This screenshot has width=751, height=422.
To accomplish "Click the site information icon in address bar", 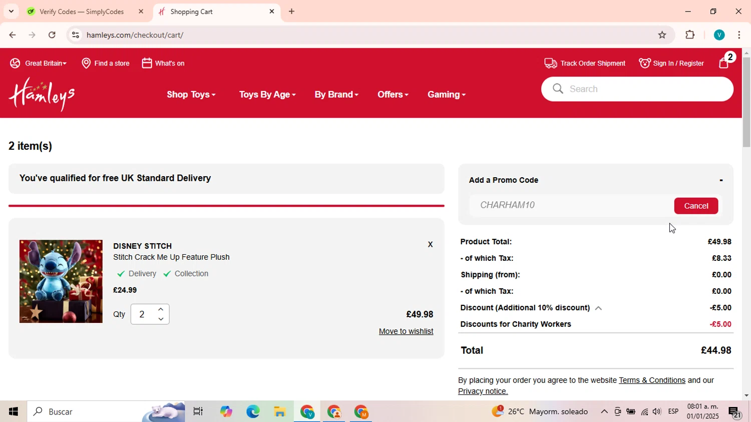I will click(76, 35).
